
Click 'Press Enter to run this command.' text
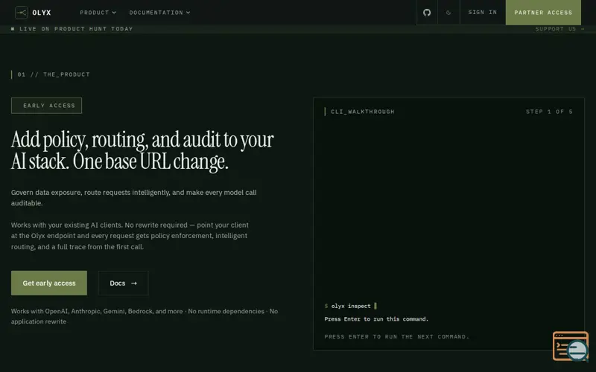(x=376, y=319)
